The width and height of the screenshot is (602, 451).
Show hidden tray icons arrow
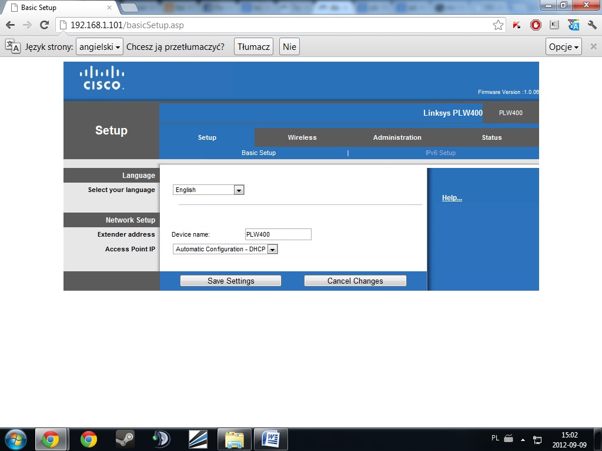point(523,439)
